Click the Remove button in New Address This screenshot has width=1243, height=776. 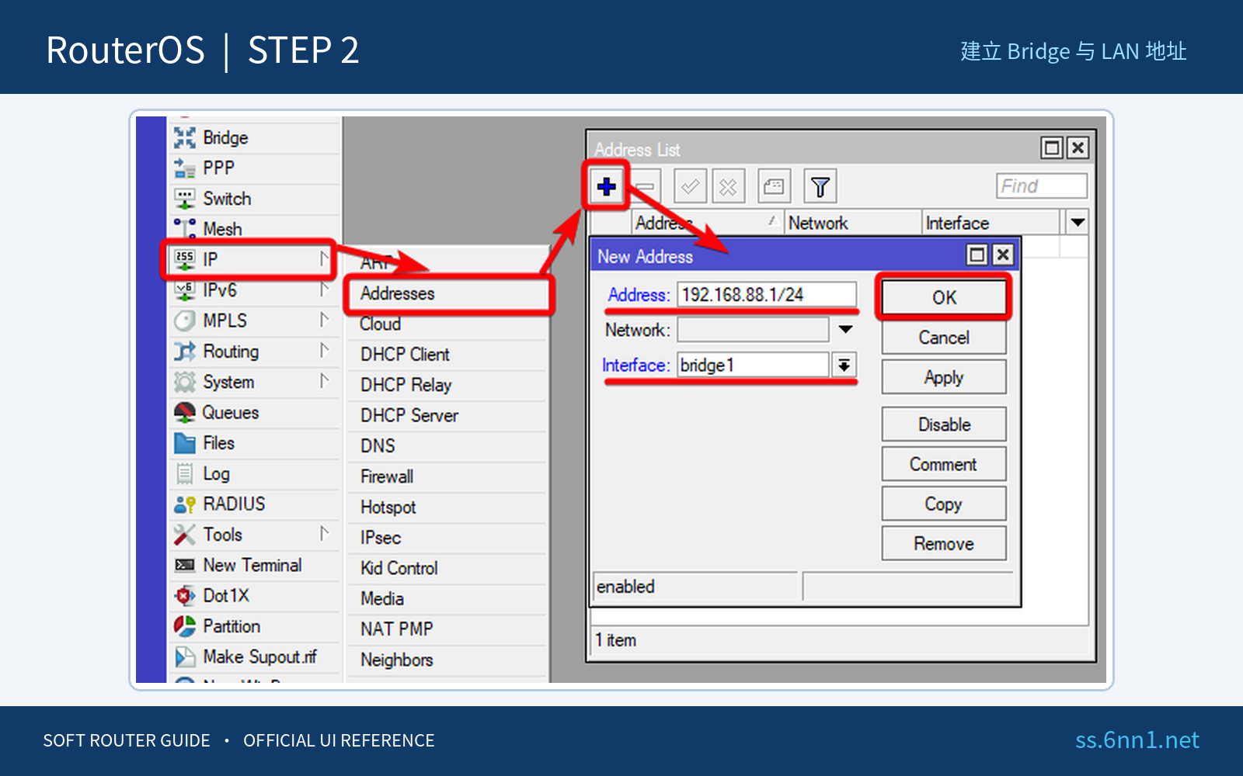944,544
